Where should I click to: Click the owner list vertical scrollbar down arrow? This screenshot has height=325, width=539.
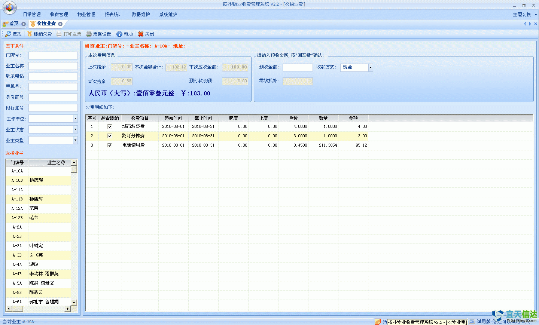pos(74,302)
